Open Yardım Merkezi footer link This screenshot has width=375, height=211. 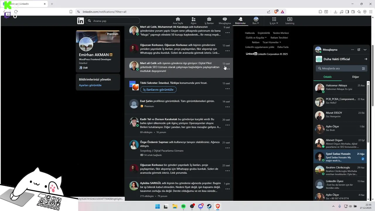[281, 33]
